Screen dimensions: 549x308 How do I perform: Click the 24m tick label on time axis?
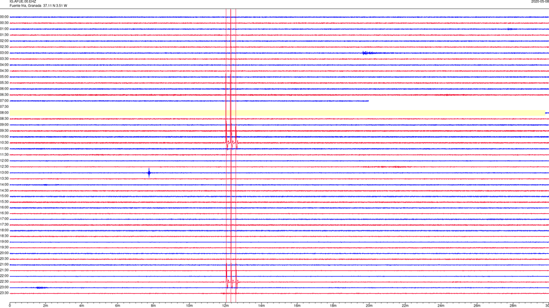[441, 306]
